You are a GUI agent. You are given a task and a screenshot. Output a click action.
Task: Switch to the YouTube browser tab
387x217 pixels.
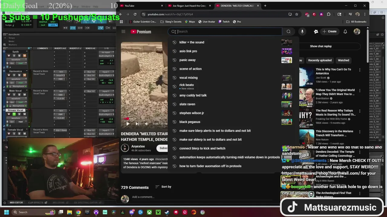pos(141,6)
